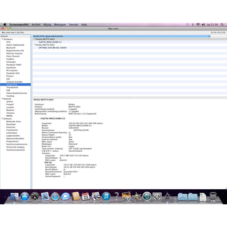The image size is (227, 227).
Task: Open the Venster menu
Action: pyautogui.click(x=73, y=25)
